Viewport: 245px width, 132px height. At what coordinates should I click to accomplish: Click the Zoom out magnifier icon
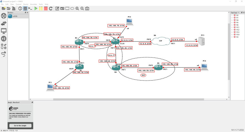point(82,8)
